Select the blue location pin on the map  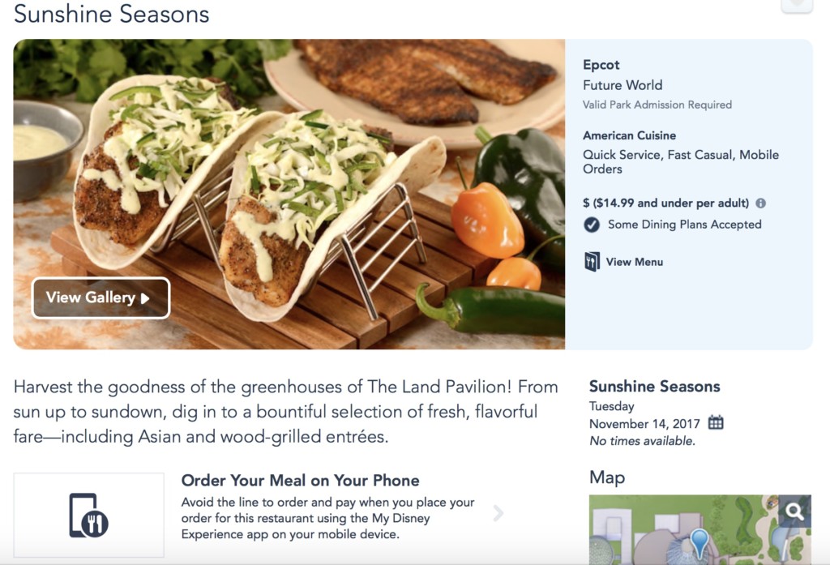click(x=699, y=541)
